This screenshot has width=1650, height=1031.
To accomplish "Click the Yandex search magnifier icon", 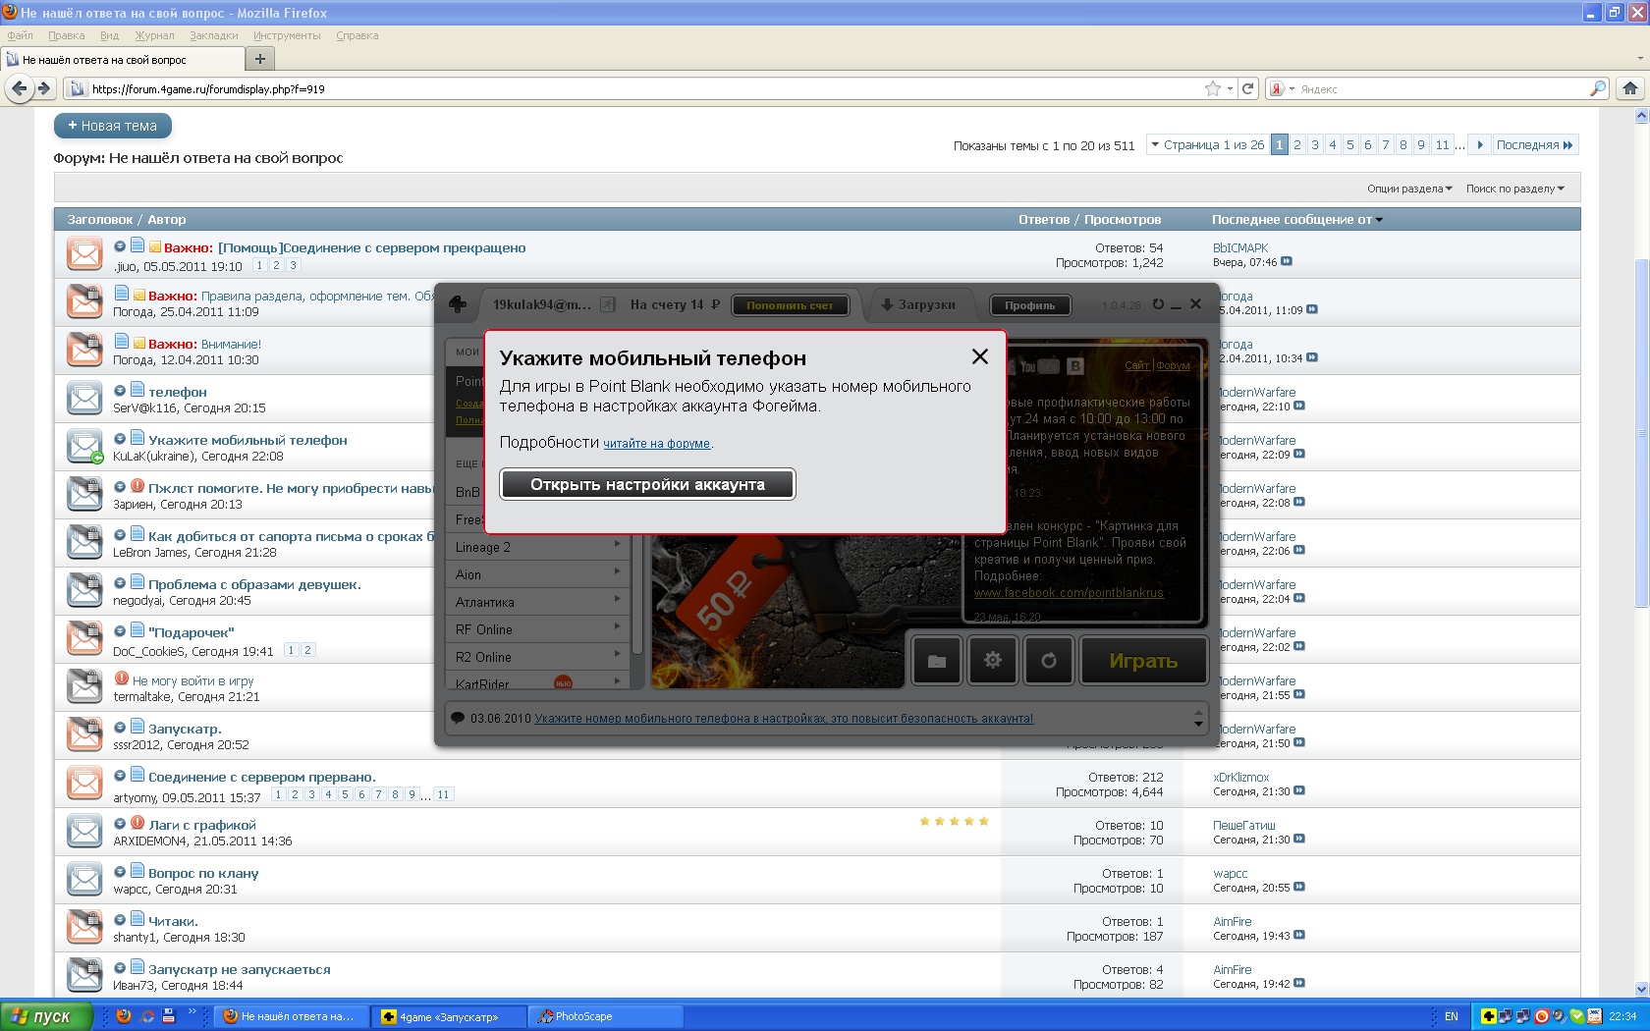I will [1598, 88].
